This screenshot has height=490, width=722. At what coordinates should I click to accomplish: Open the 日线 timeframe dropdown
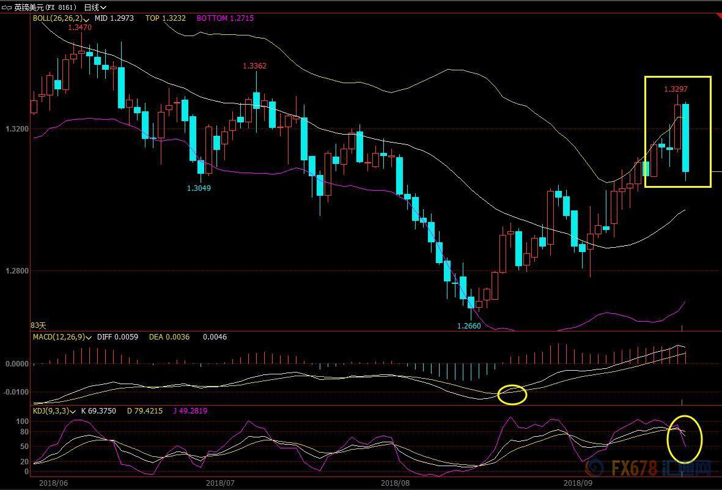pyautogui.click(x=95, y=7)
